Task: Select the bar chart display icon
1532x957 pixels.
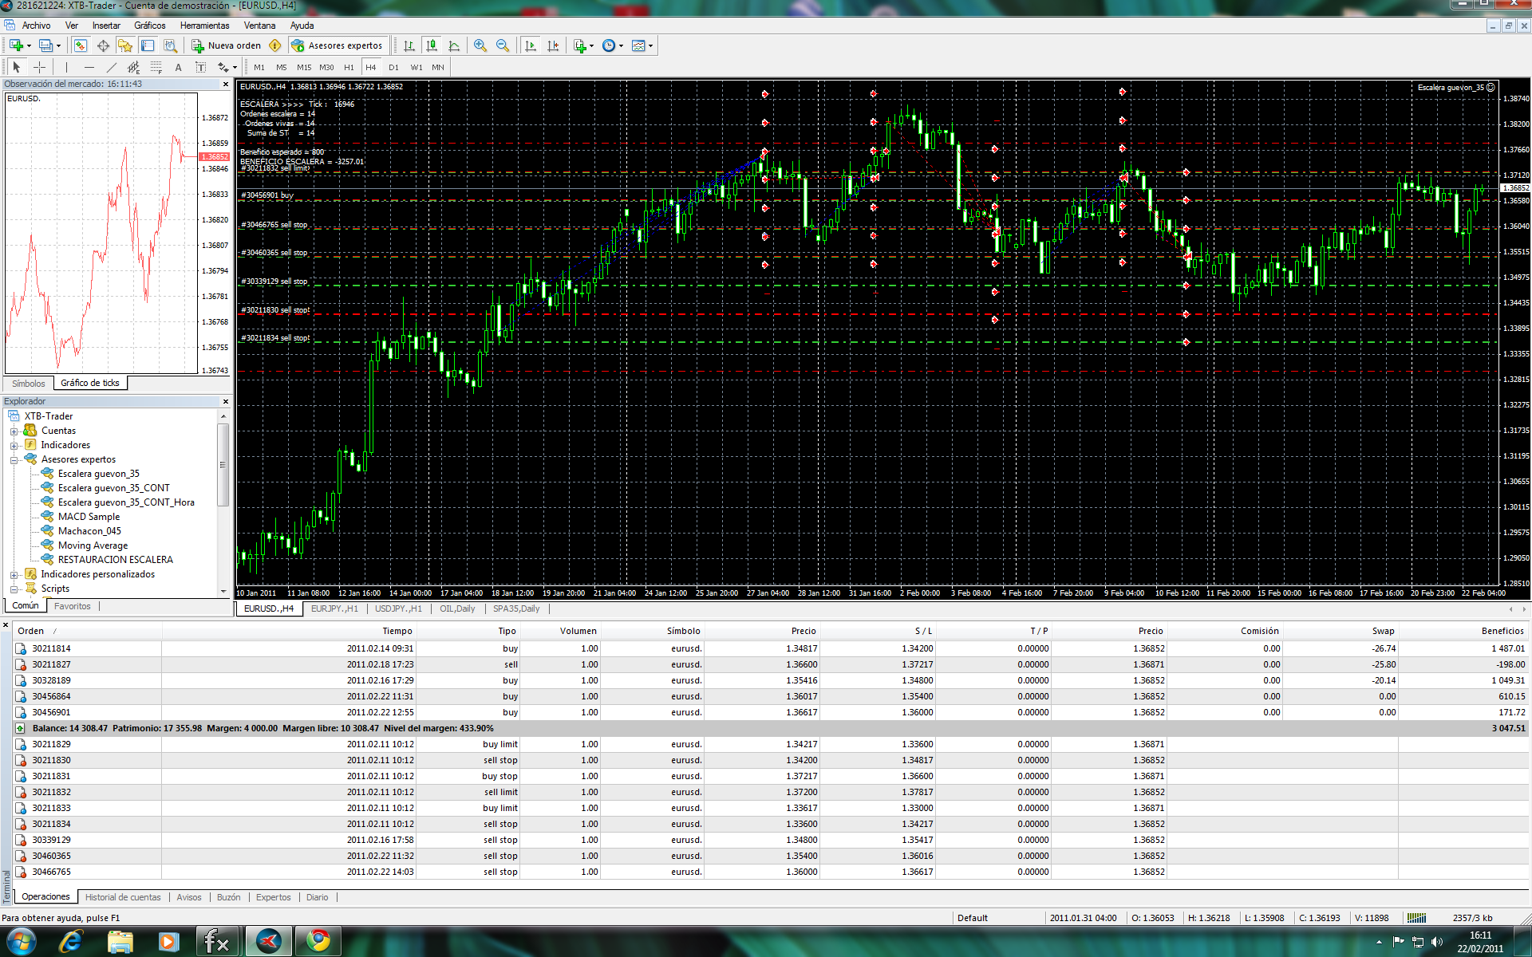Action: coord(409,45)
